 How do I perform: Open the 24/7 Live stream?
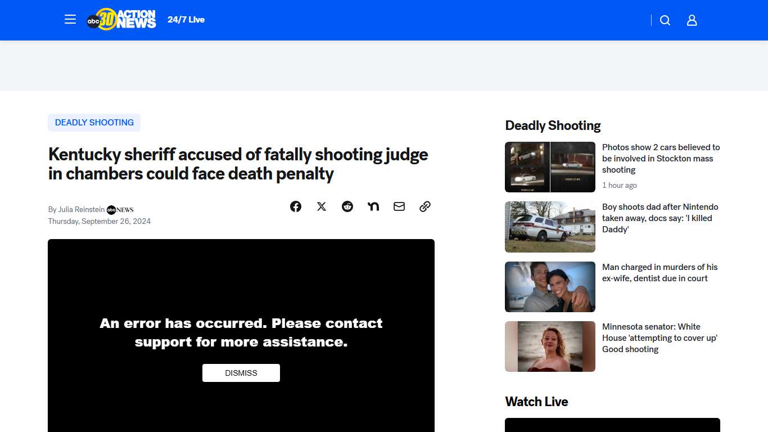(186, 19)
